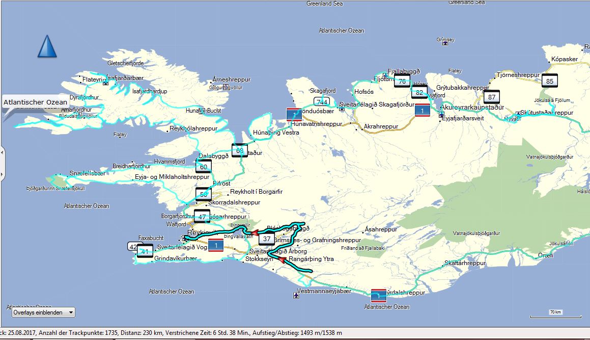Click the blue north compass arrow

(47, 47)
